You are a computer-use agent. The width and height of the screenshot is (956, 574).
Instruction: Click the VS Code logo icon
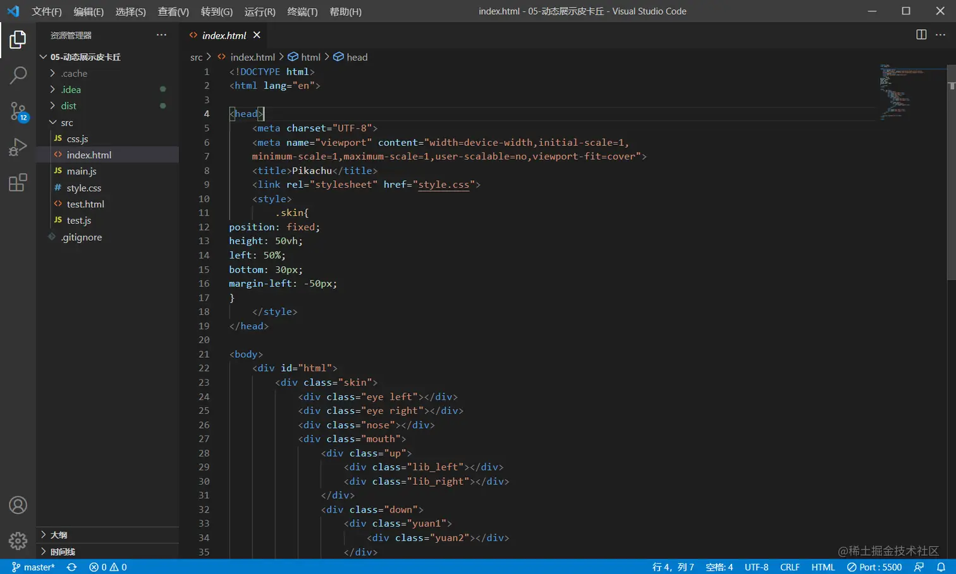(13, 11)
